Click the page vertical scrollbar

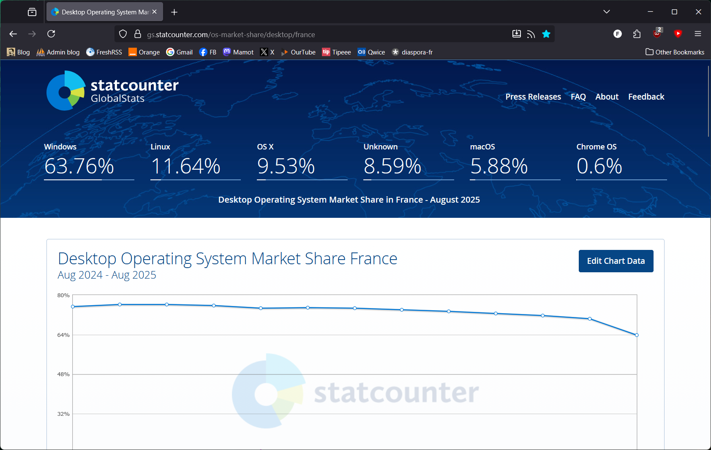pos(708,101)
